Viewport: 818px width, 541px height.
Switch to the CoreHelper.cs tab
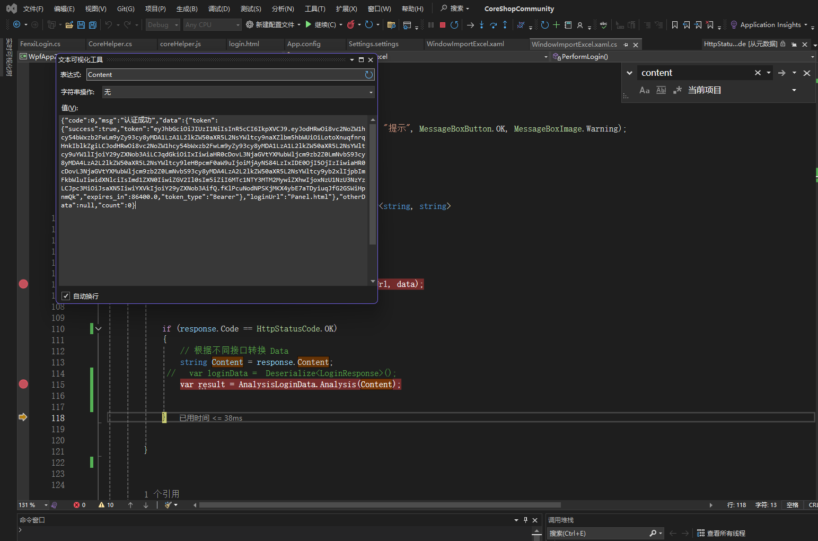tap(110, 44)
